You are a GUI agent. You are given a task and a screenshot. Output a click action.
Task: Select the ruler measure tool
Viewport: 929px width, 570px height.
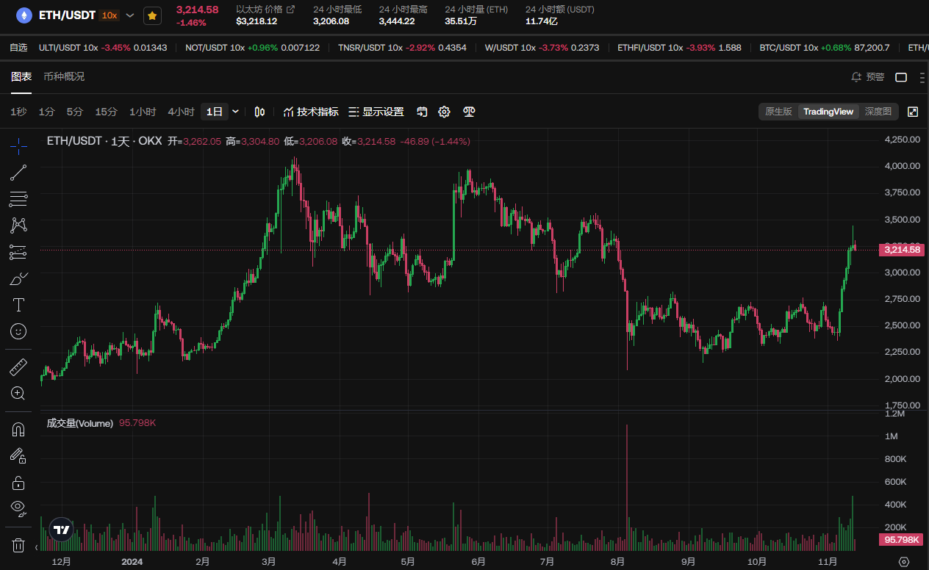coord(18,367)
